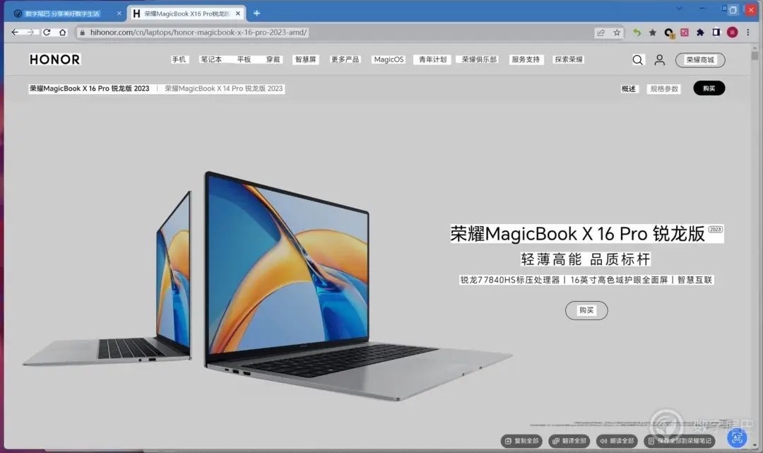Open 荣耀俱乐部 in the navigation bar
763x453 pixels.
point(479,59)
